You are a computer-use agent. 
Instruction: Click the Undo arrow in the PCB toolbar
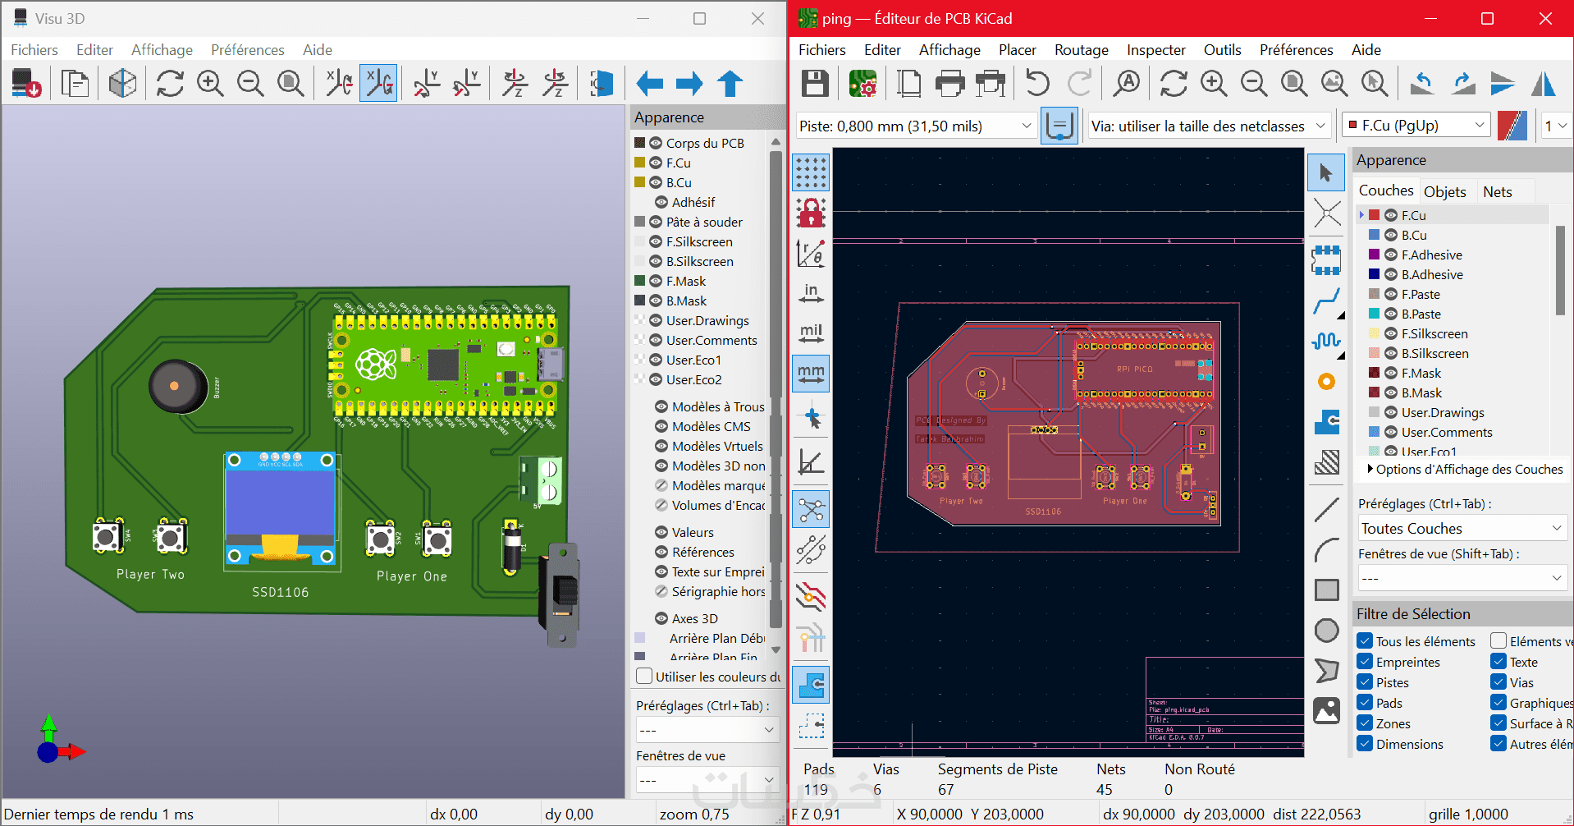tap(1038, 84)
